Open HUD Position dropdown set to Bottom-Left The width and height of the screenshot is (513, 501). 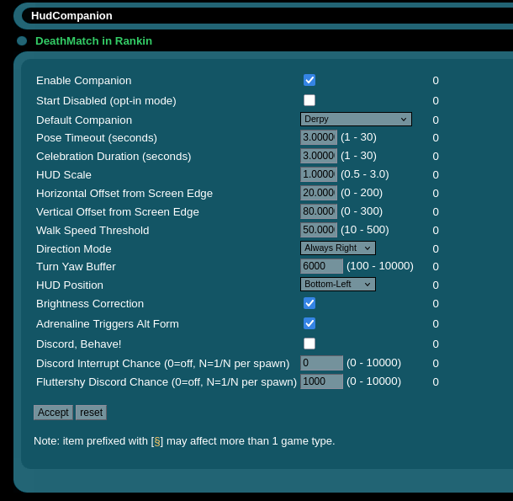coord(337,284)
